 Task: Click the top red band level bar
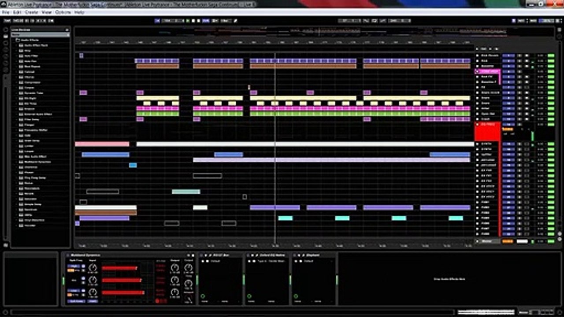click(119, 268)
